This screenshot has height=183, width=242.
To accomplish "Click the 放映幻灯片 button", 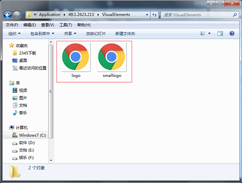I will [96, 33].
